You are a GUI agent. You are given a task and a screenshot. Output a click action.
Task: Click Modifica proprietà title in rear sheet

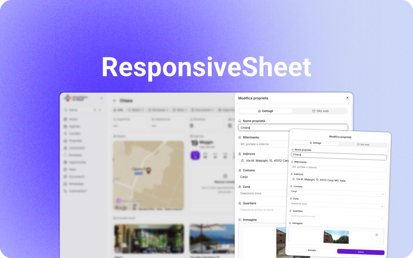253,98
